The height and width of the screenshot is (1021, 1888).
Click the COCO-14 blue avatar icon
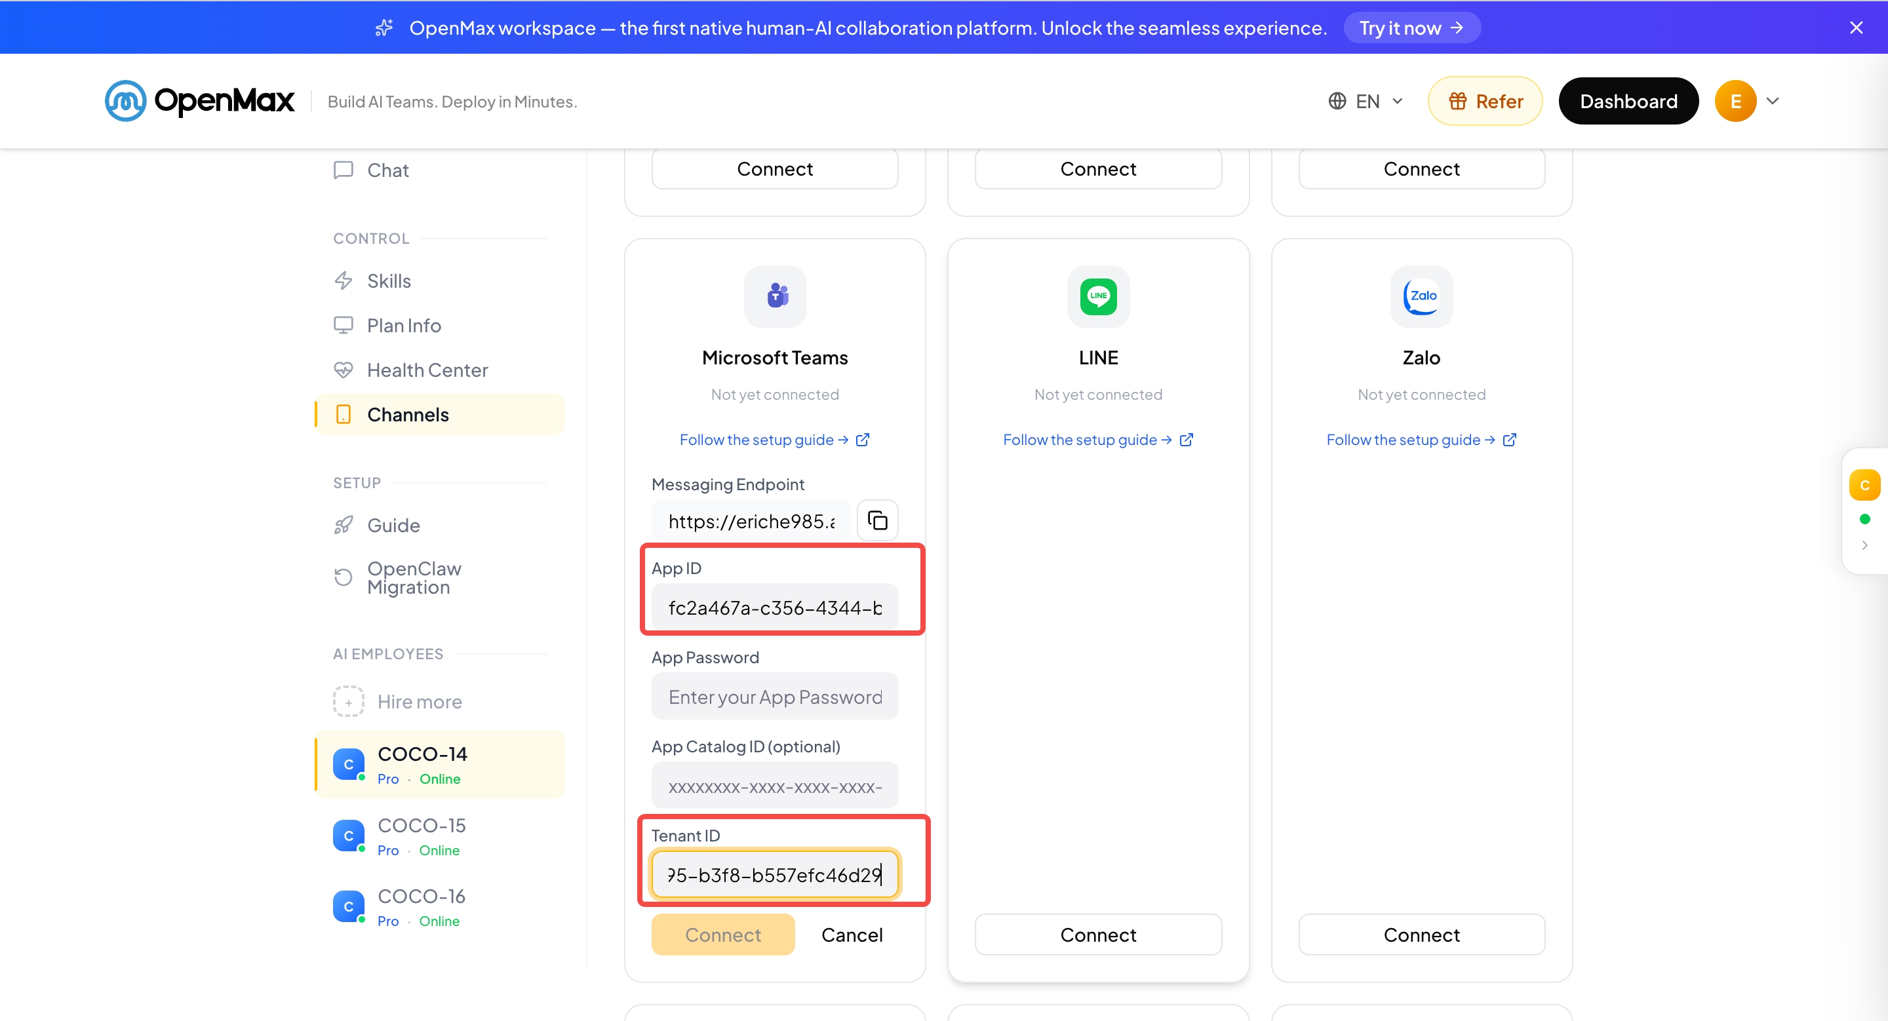(x=349, y=765)
